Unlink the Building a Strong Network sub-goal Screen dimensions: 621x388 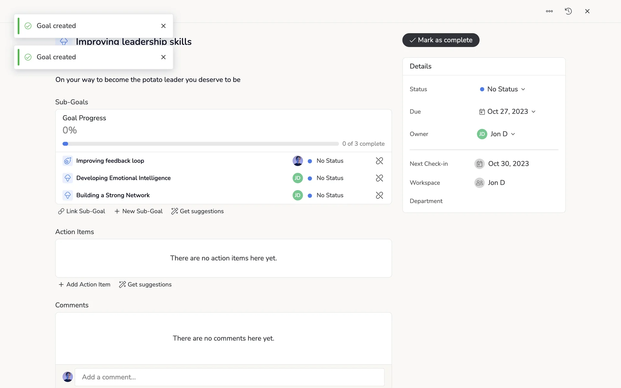(x=379, y=195)
